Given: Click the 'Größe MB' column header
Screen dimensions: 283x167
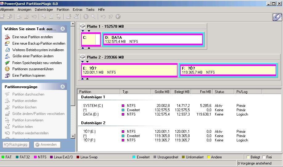Looking at the screenshot, I should click(161, 92).
